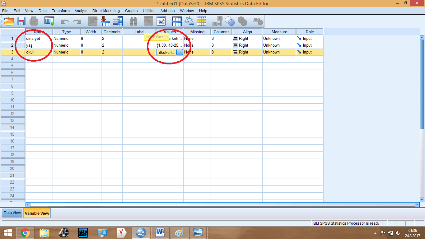This screenshot has width=425, height=239.
Task: Select the Measure column header
Action: tap(279, 32)
